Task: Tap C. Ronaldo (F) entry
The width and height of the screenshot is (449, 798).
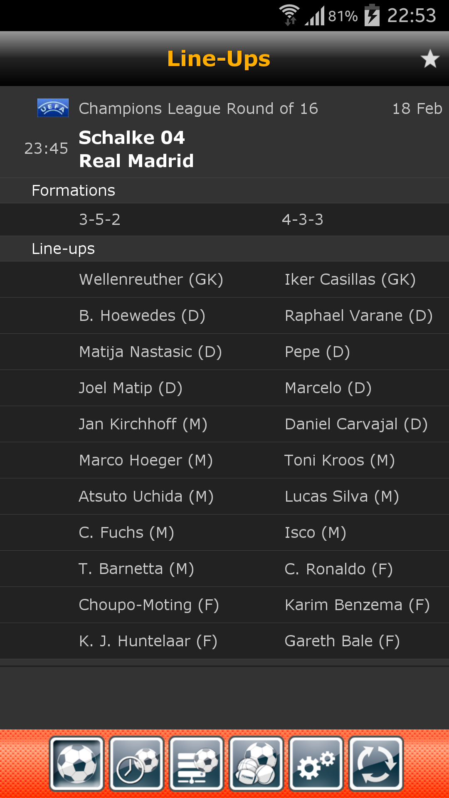Action: [x=338, y=569]
